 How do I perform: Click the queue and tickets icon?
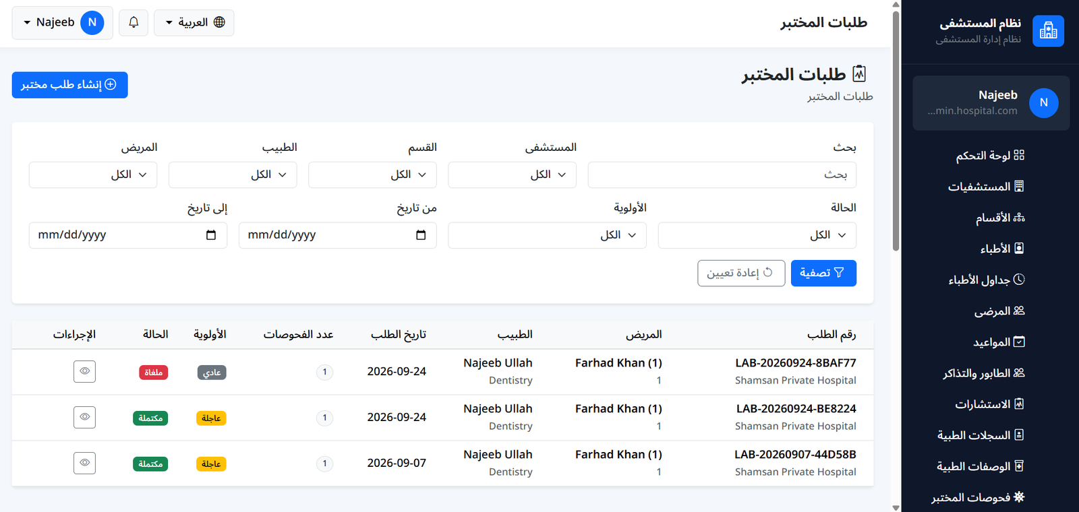1019,373
